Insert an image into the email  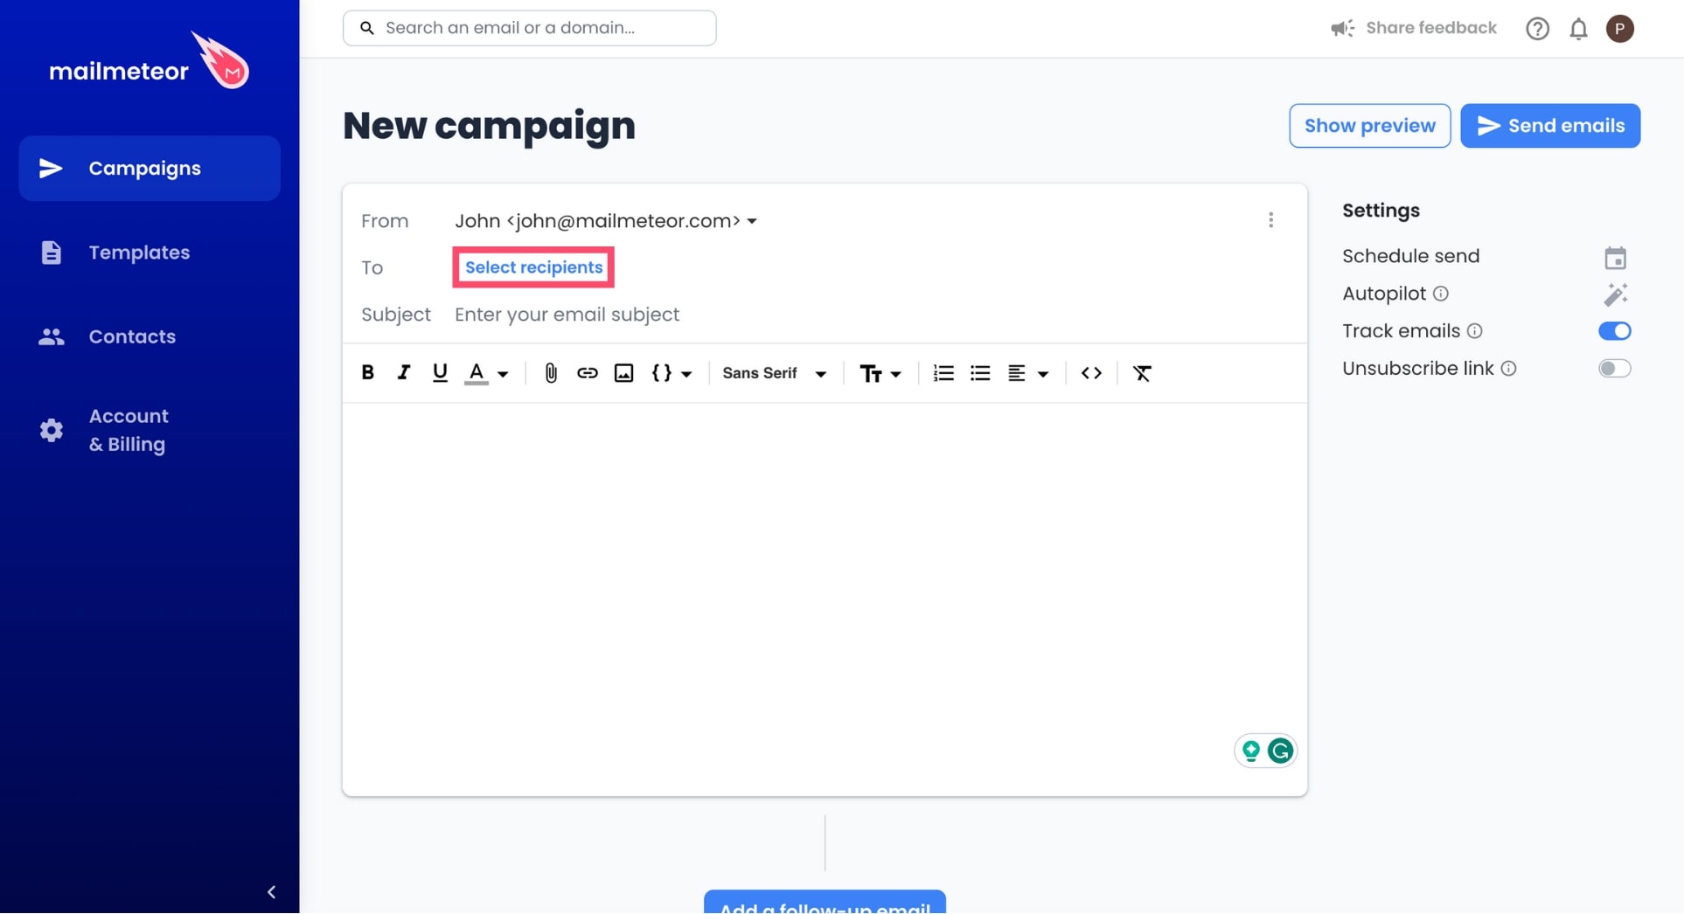[x=623, y=373]
